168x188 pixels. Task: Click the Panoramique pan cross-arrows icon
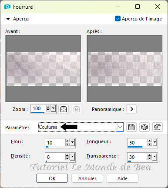tap(131, 109)
